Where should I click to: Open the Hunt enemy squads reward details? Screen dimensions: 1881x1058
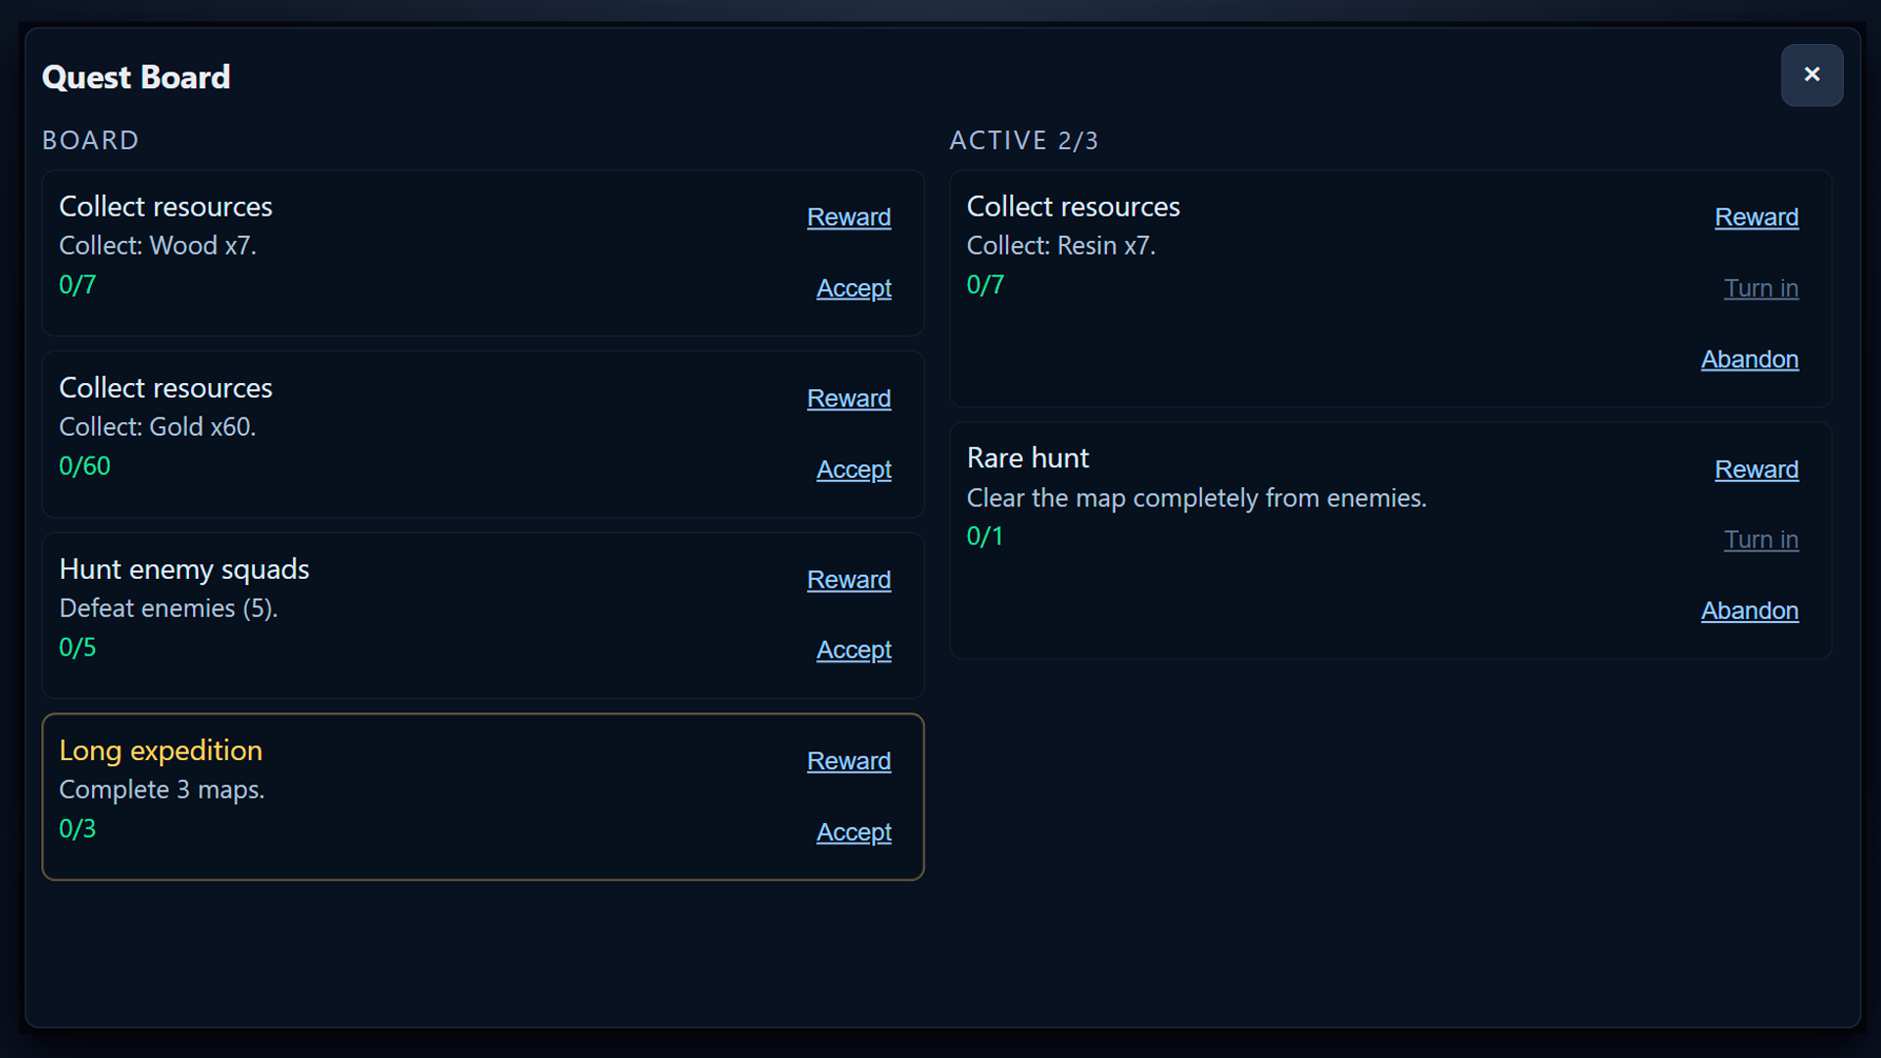(848, 579)
